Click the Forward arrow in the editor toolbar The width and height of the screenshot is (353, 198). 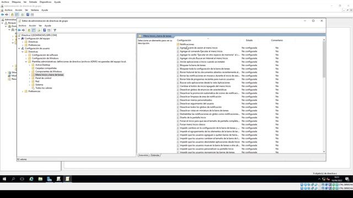(x=23, y=30)
